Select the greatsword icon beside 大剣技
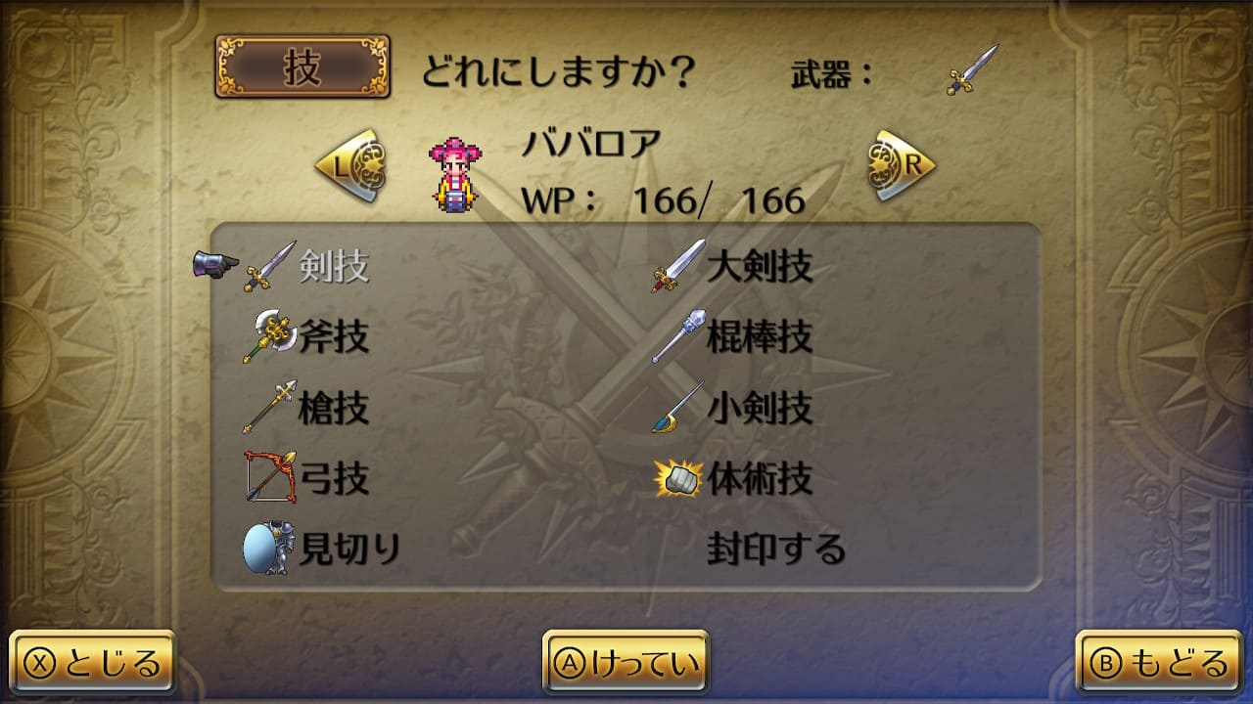This screenshot has width=1253, height=704. click(x=678, y=266)
